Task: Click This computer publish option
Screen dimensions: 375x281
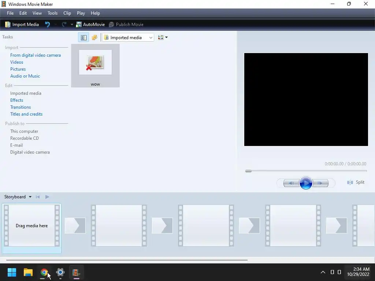Action: click(x=24, y=131)
